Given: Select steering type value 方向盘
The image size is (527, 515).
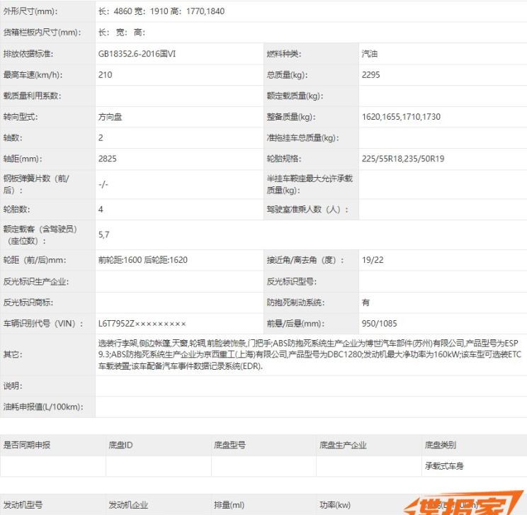Looking at the screenshot, I should click(x=110, y=117).
